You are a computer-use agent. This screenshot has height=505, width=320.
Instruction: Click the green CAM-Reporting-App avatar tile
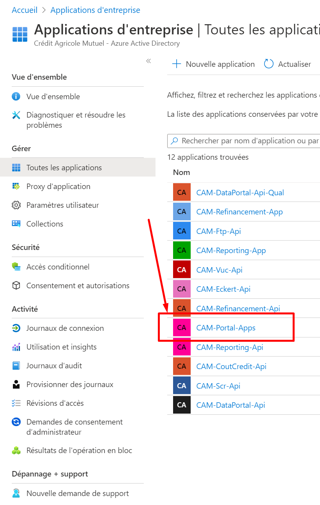coord(182,250)
